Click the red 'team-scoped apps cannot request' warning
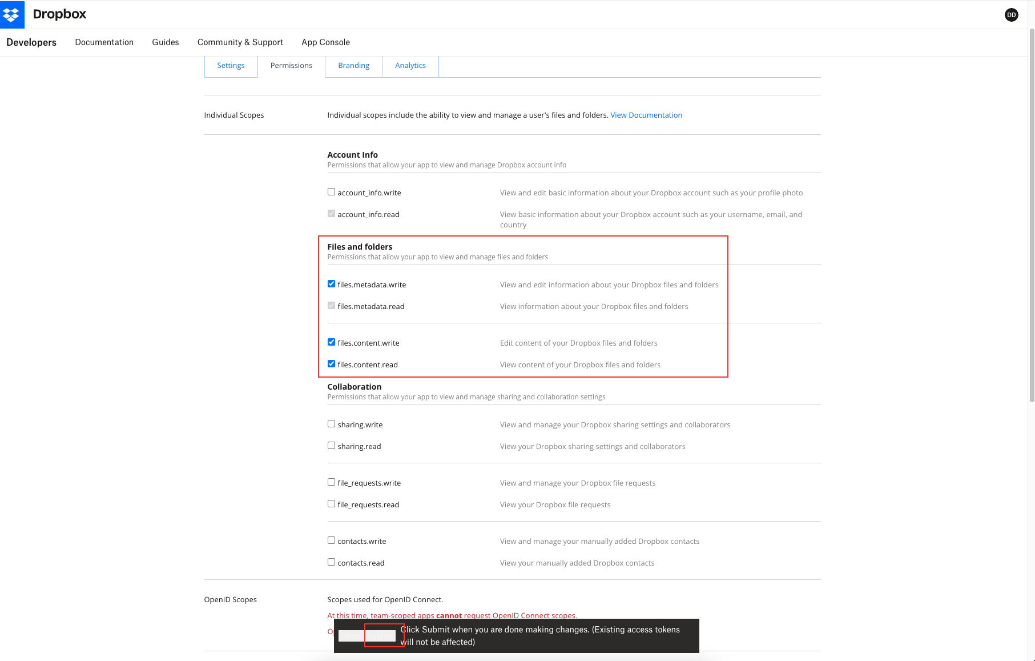The image size is (1035, 661). (x=452, y=615)
